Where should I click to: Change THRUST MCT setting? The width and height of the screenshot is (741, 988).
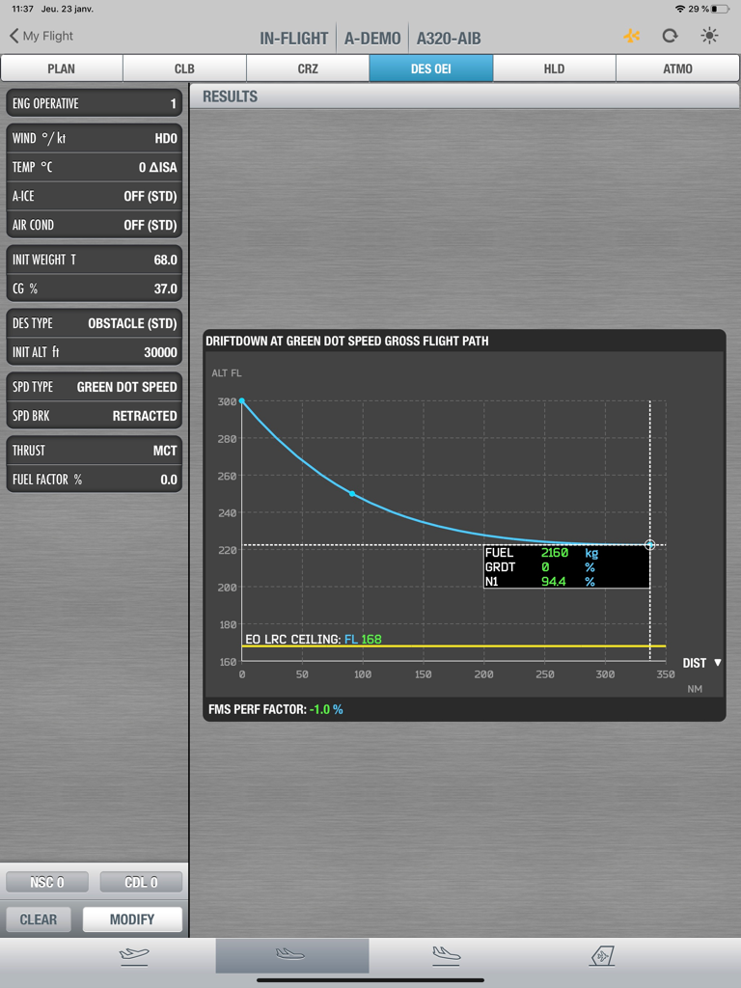point(95,451)
